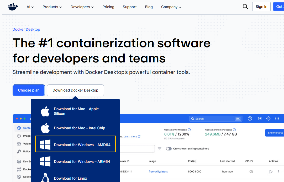Select Download for Windows – ARM64
Screen dimensions: 284x182
point(82,162)
